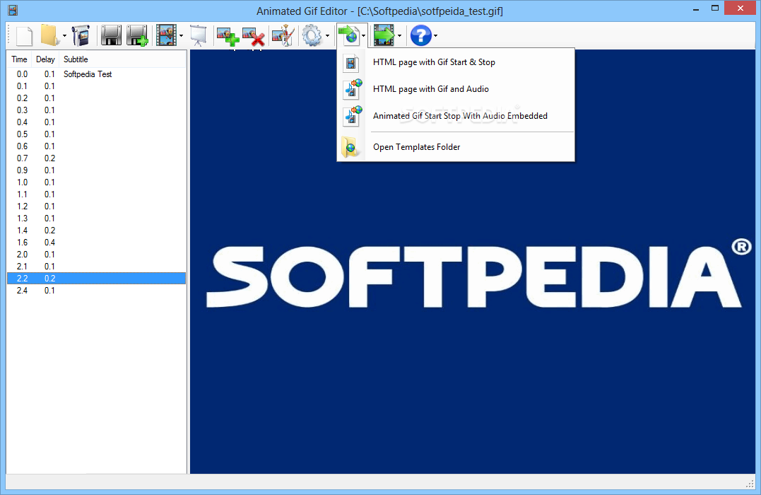
Task: Select frame row at time 0.1
Action: pyautogui.click(x=97, y=86)
